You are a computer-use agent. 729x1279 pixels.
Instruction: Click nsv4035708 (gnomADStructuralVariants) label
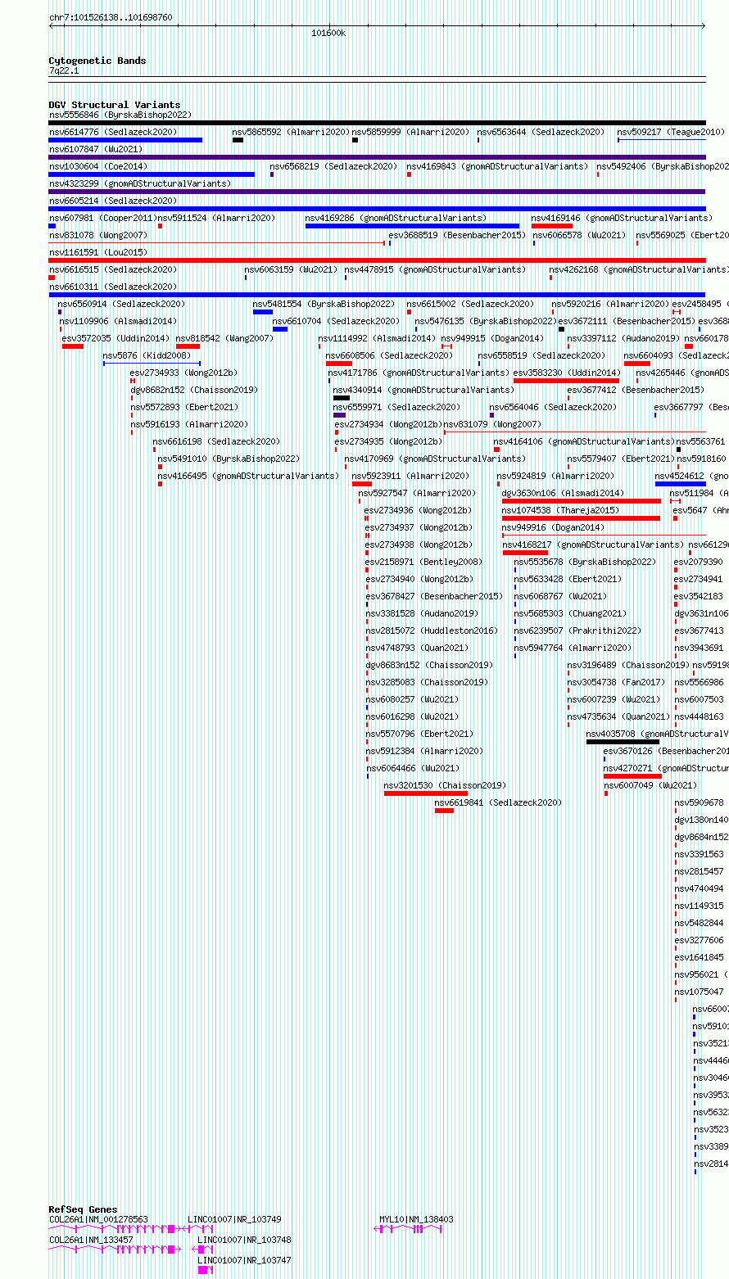tap(657, 734)
